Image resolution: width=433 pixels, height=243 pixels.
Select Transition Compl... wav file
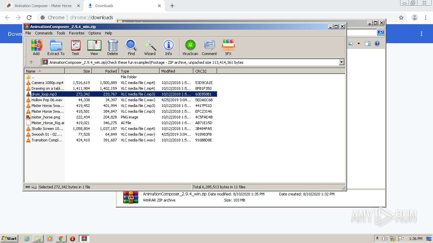click(121, 140)
